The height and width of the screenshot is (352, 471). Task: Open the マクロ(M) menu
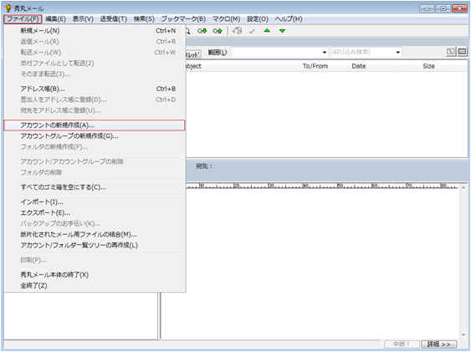tap(227, 19)
